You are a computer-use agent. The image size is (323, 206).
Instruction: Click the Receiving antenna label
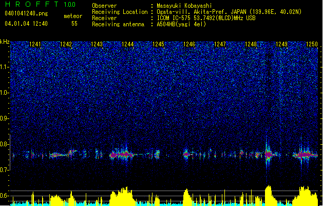click(x=118, y=24)
